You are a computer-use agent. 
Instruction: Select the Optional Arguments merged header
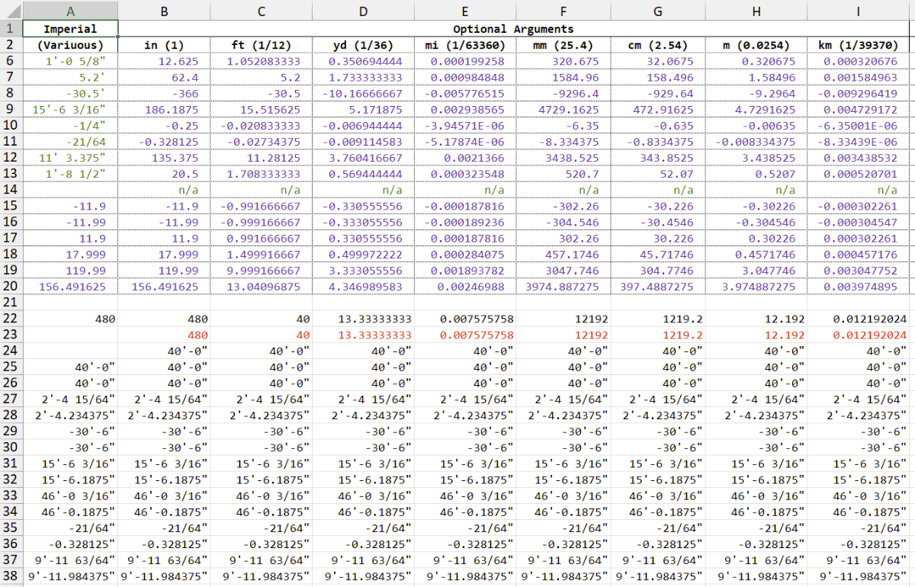(515, 29)
